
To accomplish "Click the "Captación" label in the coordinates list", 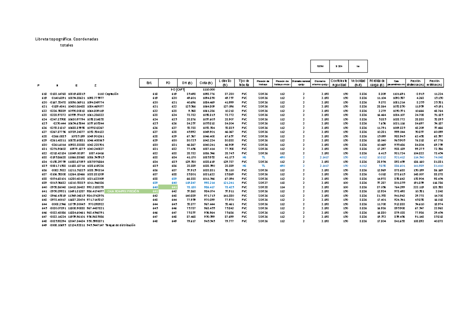I will (x=112, y=94).
